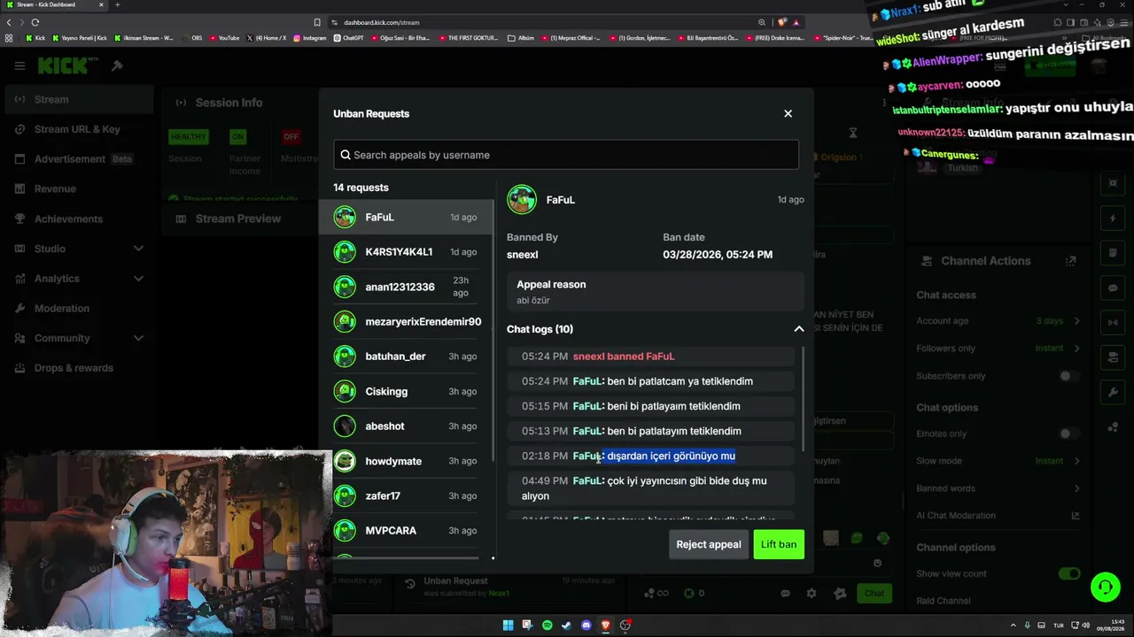Open Spotify from the taskbar
Viewport: 1134px width, 637px height.
tap(547, 625)
